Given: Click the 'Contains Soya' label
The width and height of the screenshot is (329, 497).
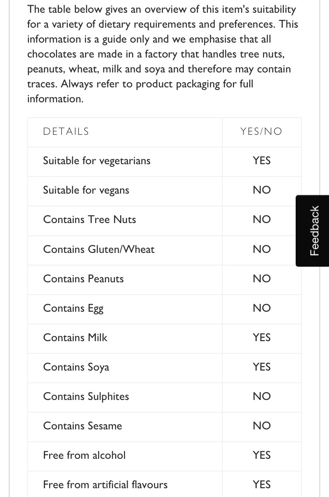Looking at the screenshot, I should point(76,367).
